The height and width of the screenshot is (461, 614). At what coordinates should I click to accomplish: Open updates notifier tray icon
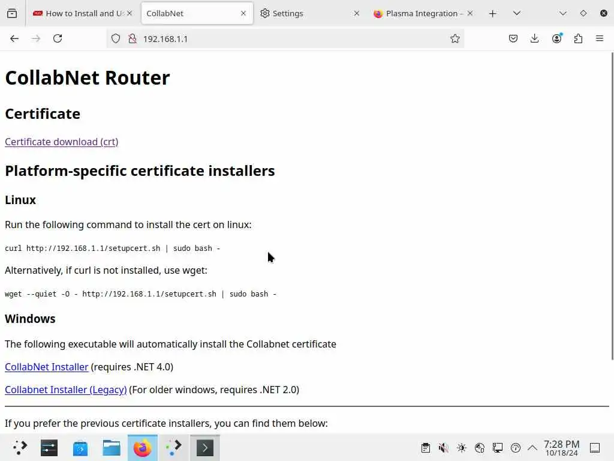click(516, 448)
